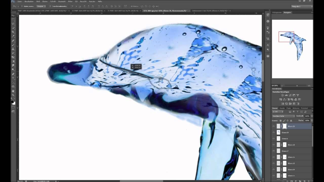The width and height of the screenshot is (324, 182).
Task: Open the layer blend mode dropdown
Action: [x=283, y=116]
